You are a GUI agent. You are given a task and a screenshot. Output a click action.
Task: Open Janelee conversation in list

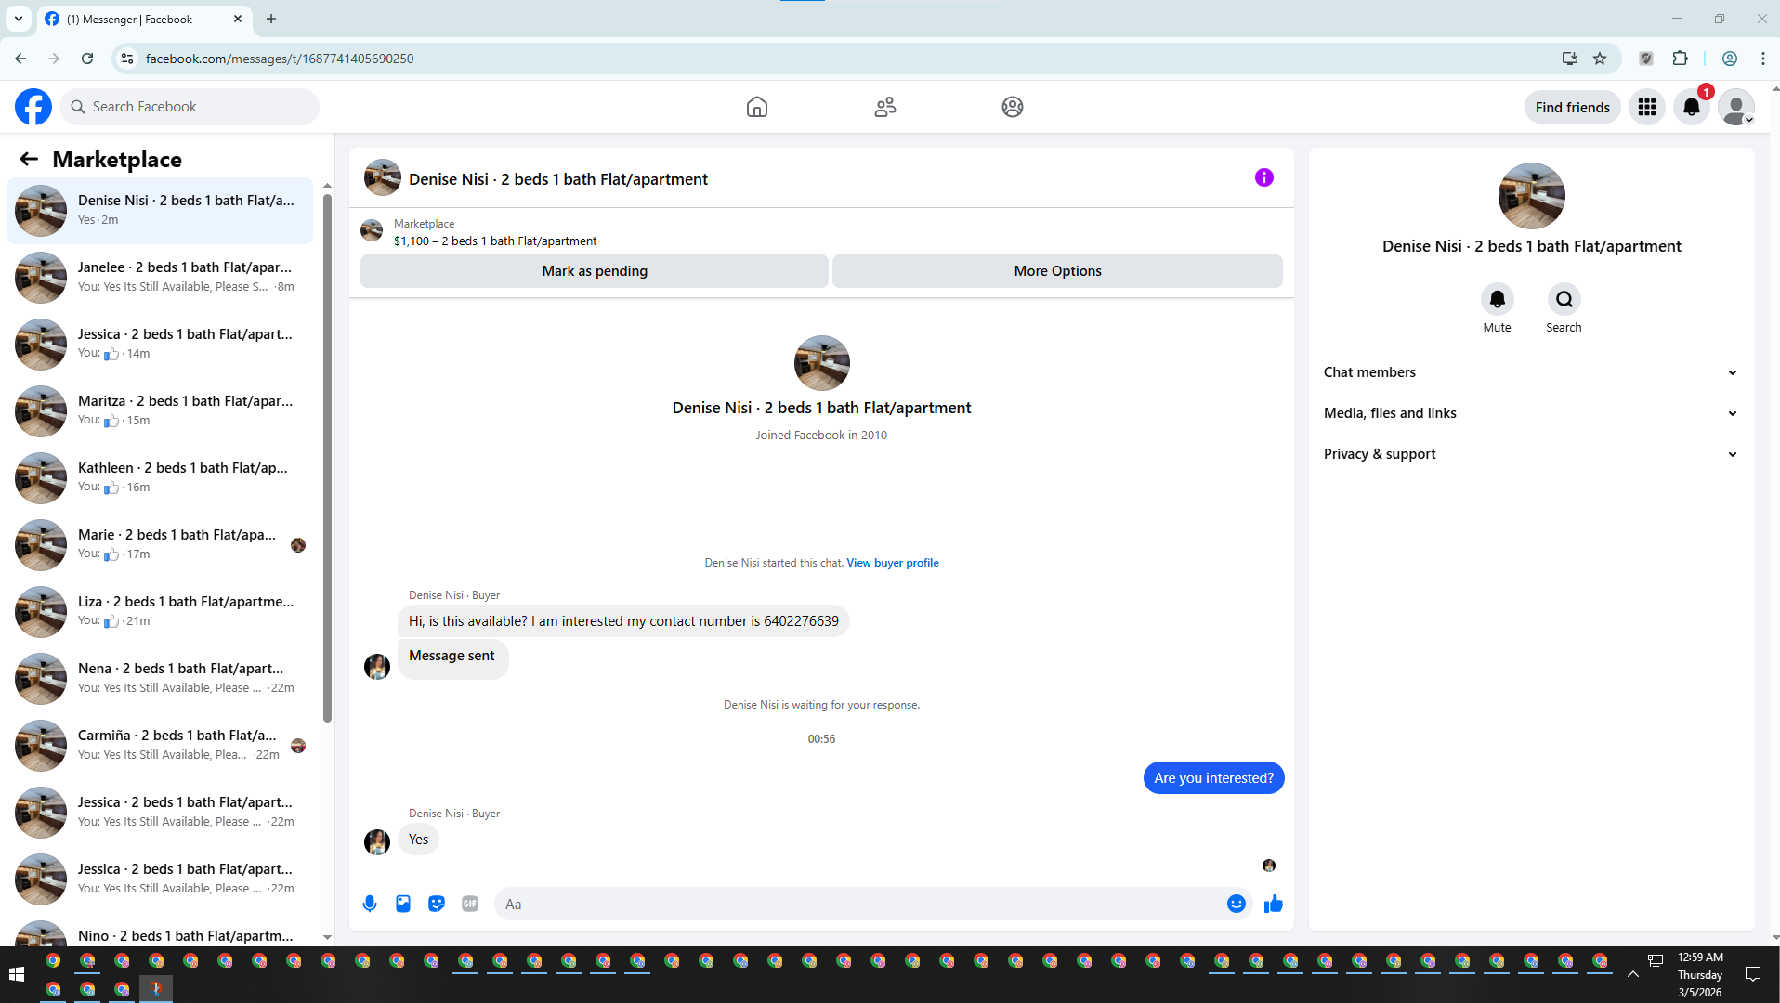[160, 278]
